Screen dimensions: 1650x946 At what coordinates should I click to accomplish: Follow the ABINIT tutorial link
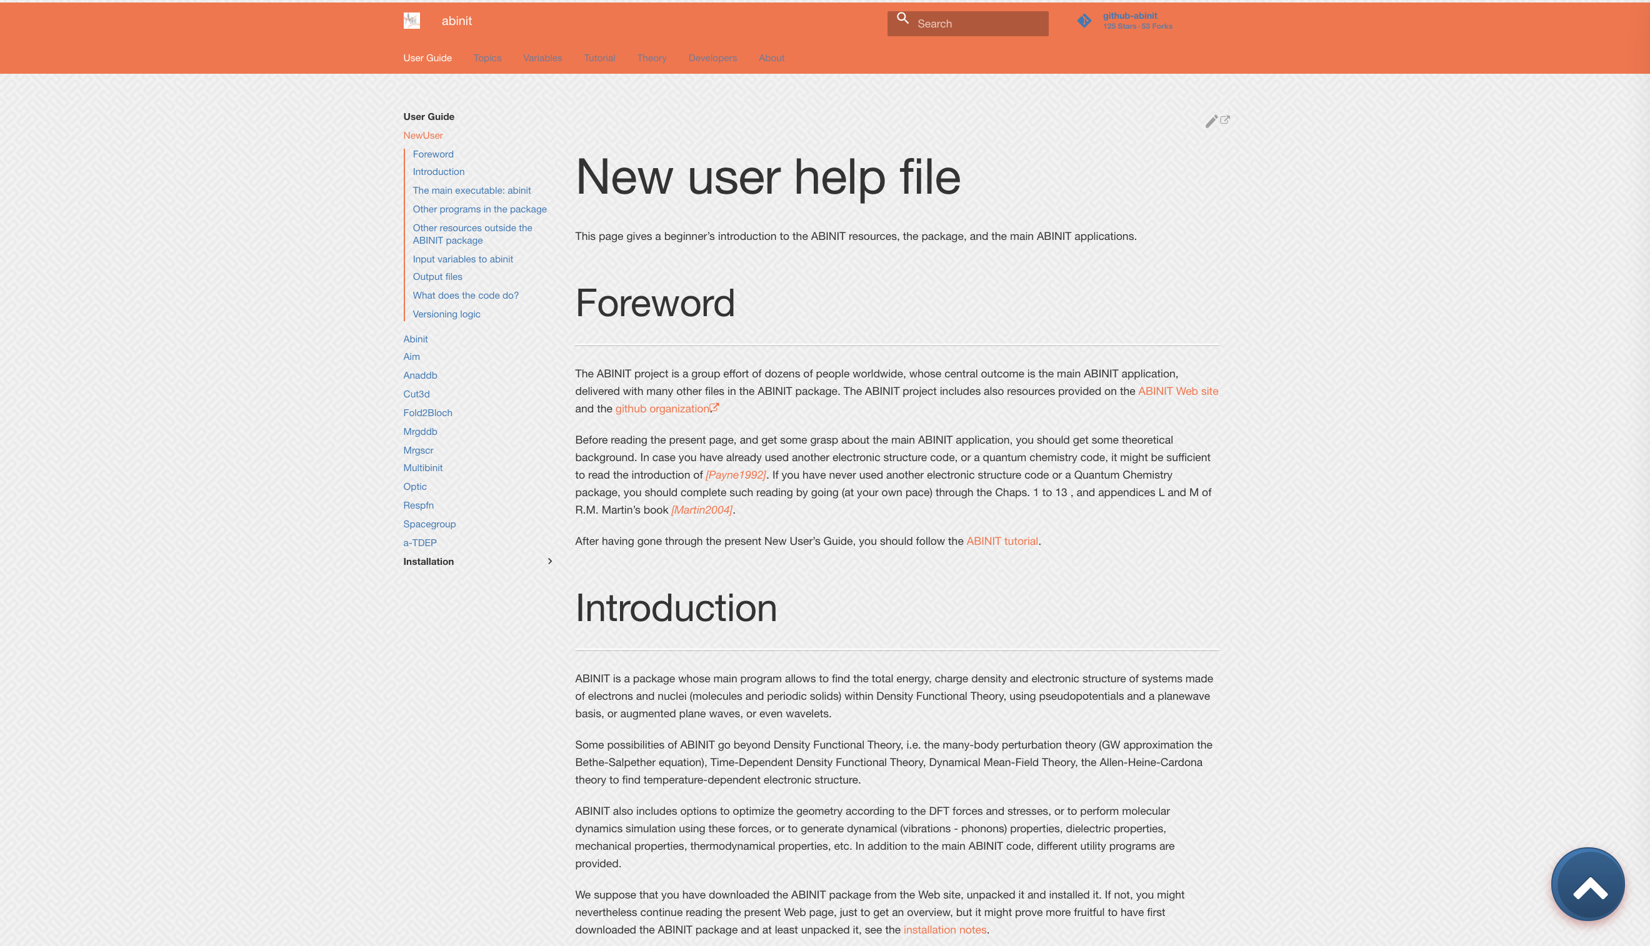click(1002, 541)
